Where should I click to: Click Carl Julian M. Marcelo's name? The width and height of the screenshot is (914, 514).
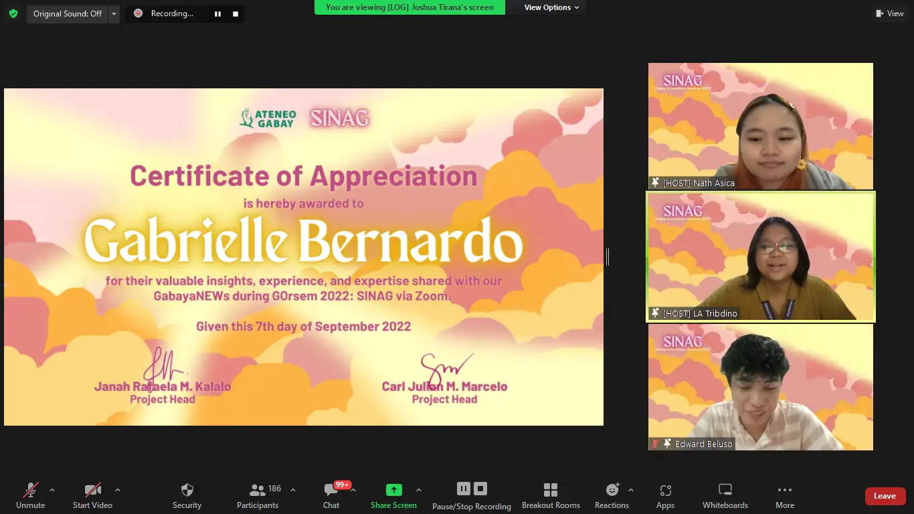point(444,387)
